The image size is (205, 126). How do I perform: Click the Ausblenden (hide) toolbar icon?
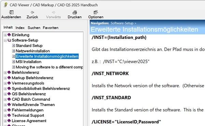pos(11,12)
